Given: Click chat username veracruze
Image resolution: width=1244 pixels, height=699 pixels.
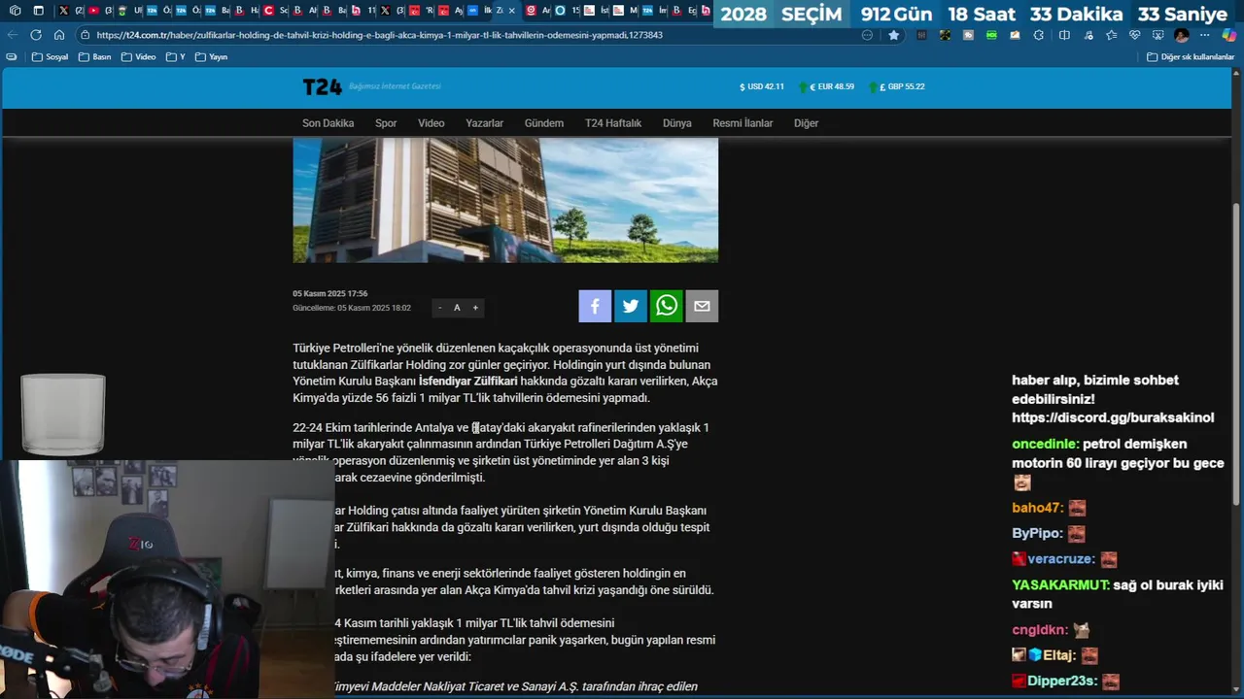Looking at the screenshot, I should point(1060,559).
